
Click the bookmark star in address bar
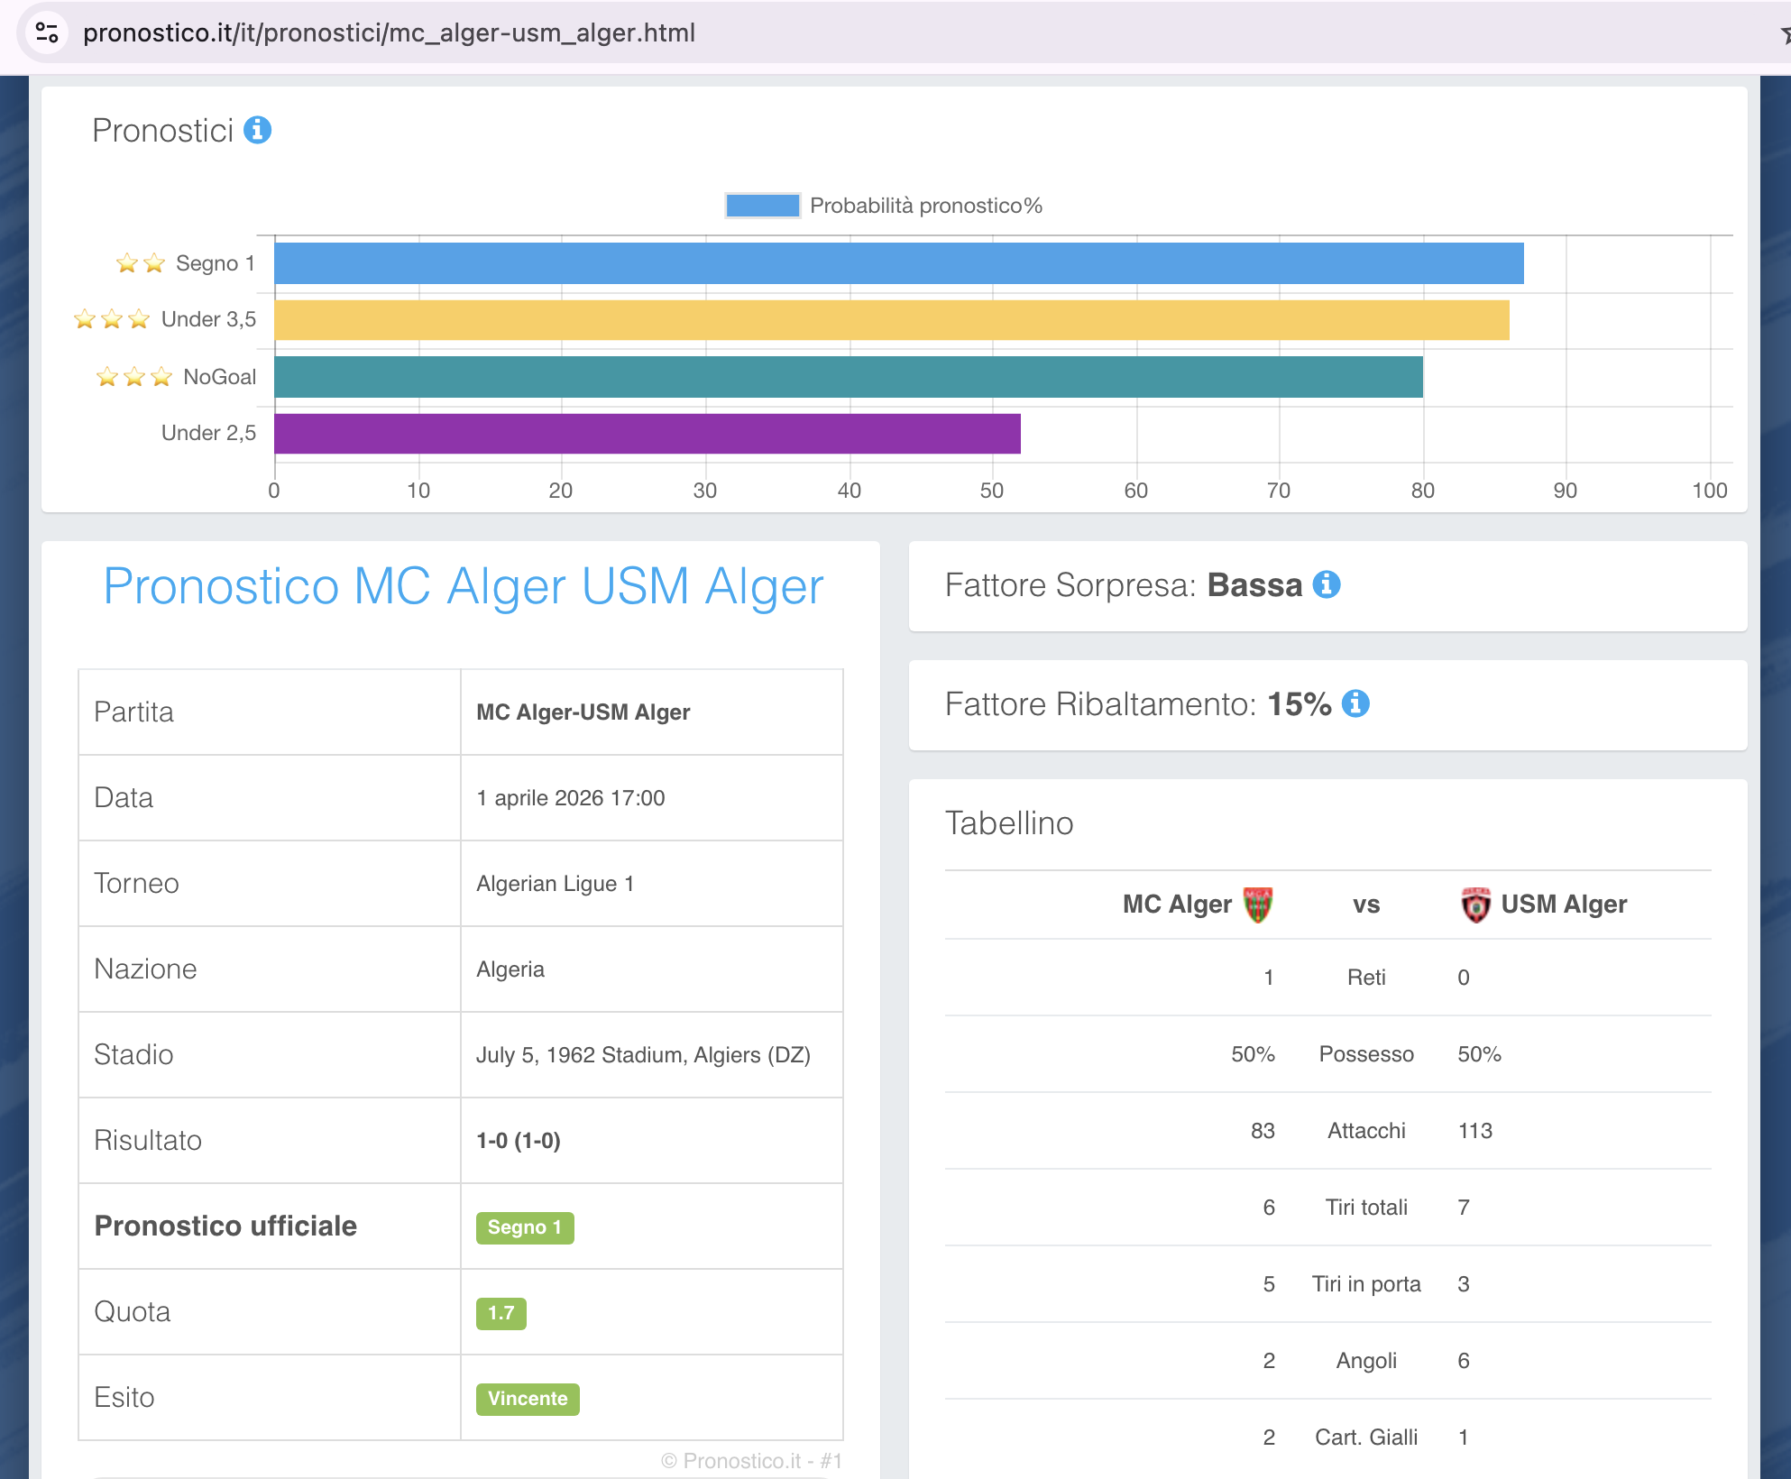tap(1784, 34)
